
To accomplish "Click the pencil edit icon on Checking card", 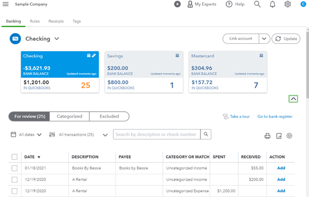I will [94, 56].
